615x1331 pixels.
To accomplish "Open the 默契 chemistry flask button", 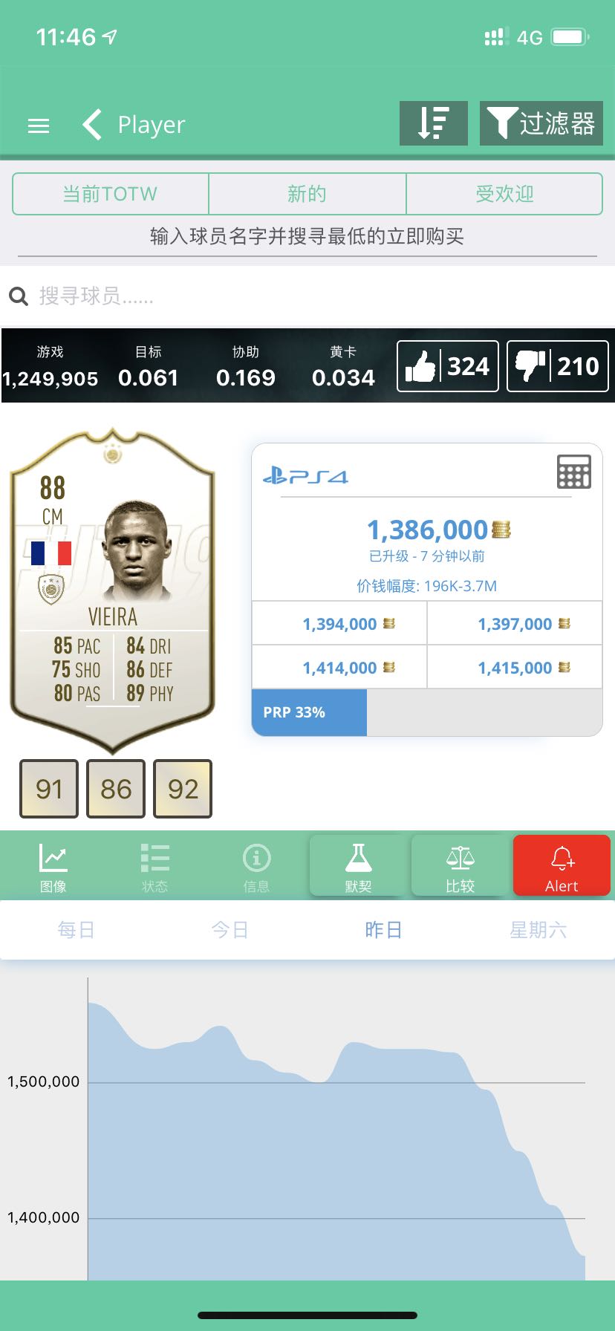I will click(x=358, y=865).
